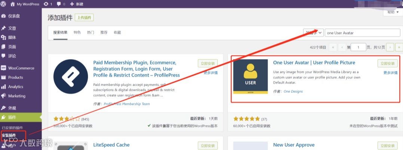Install the ProfilePress Paid Membership plugin
Image resolution: width=403 pixels, height=150 pixels.
pyautogui.click(x=208, y=64)
